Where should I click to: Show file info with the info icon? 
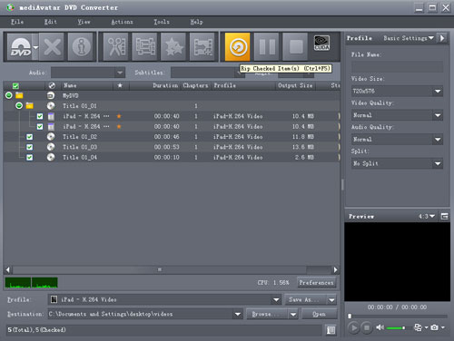coord(81,47)
